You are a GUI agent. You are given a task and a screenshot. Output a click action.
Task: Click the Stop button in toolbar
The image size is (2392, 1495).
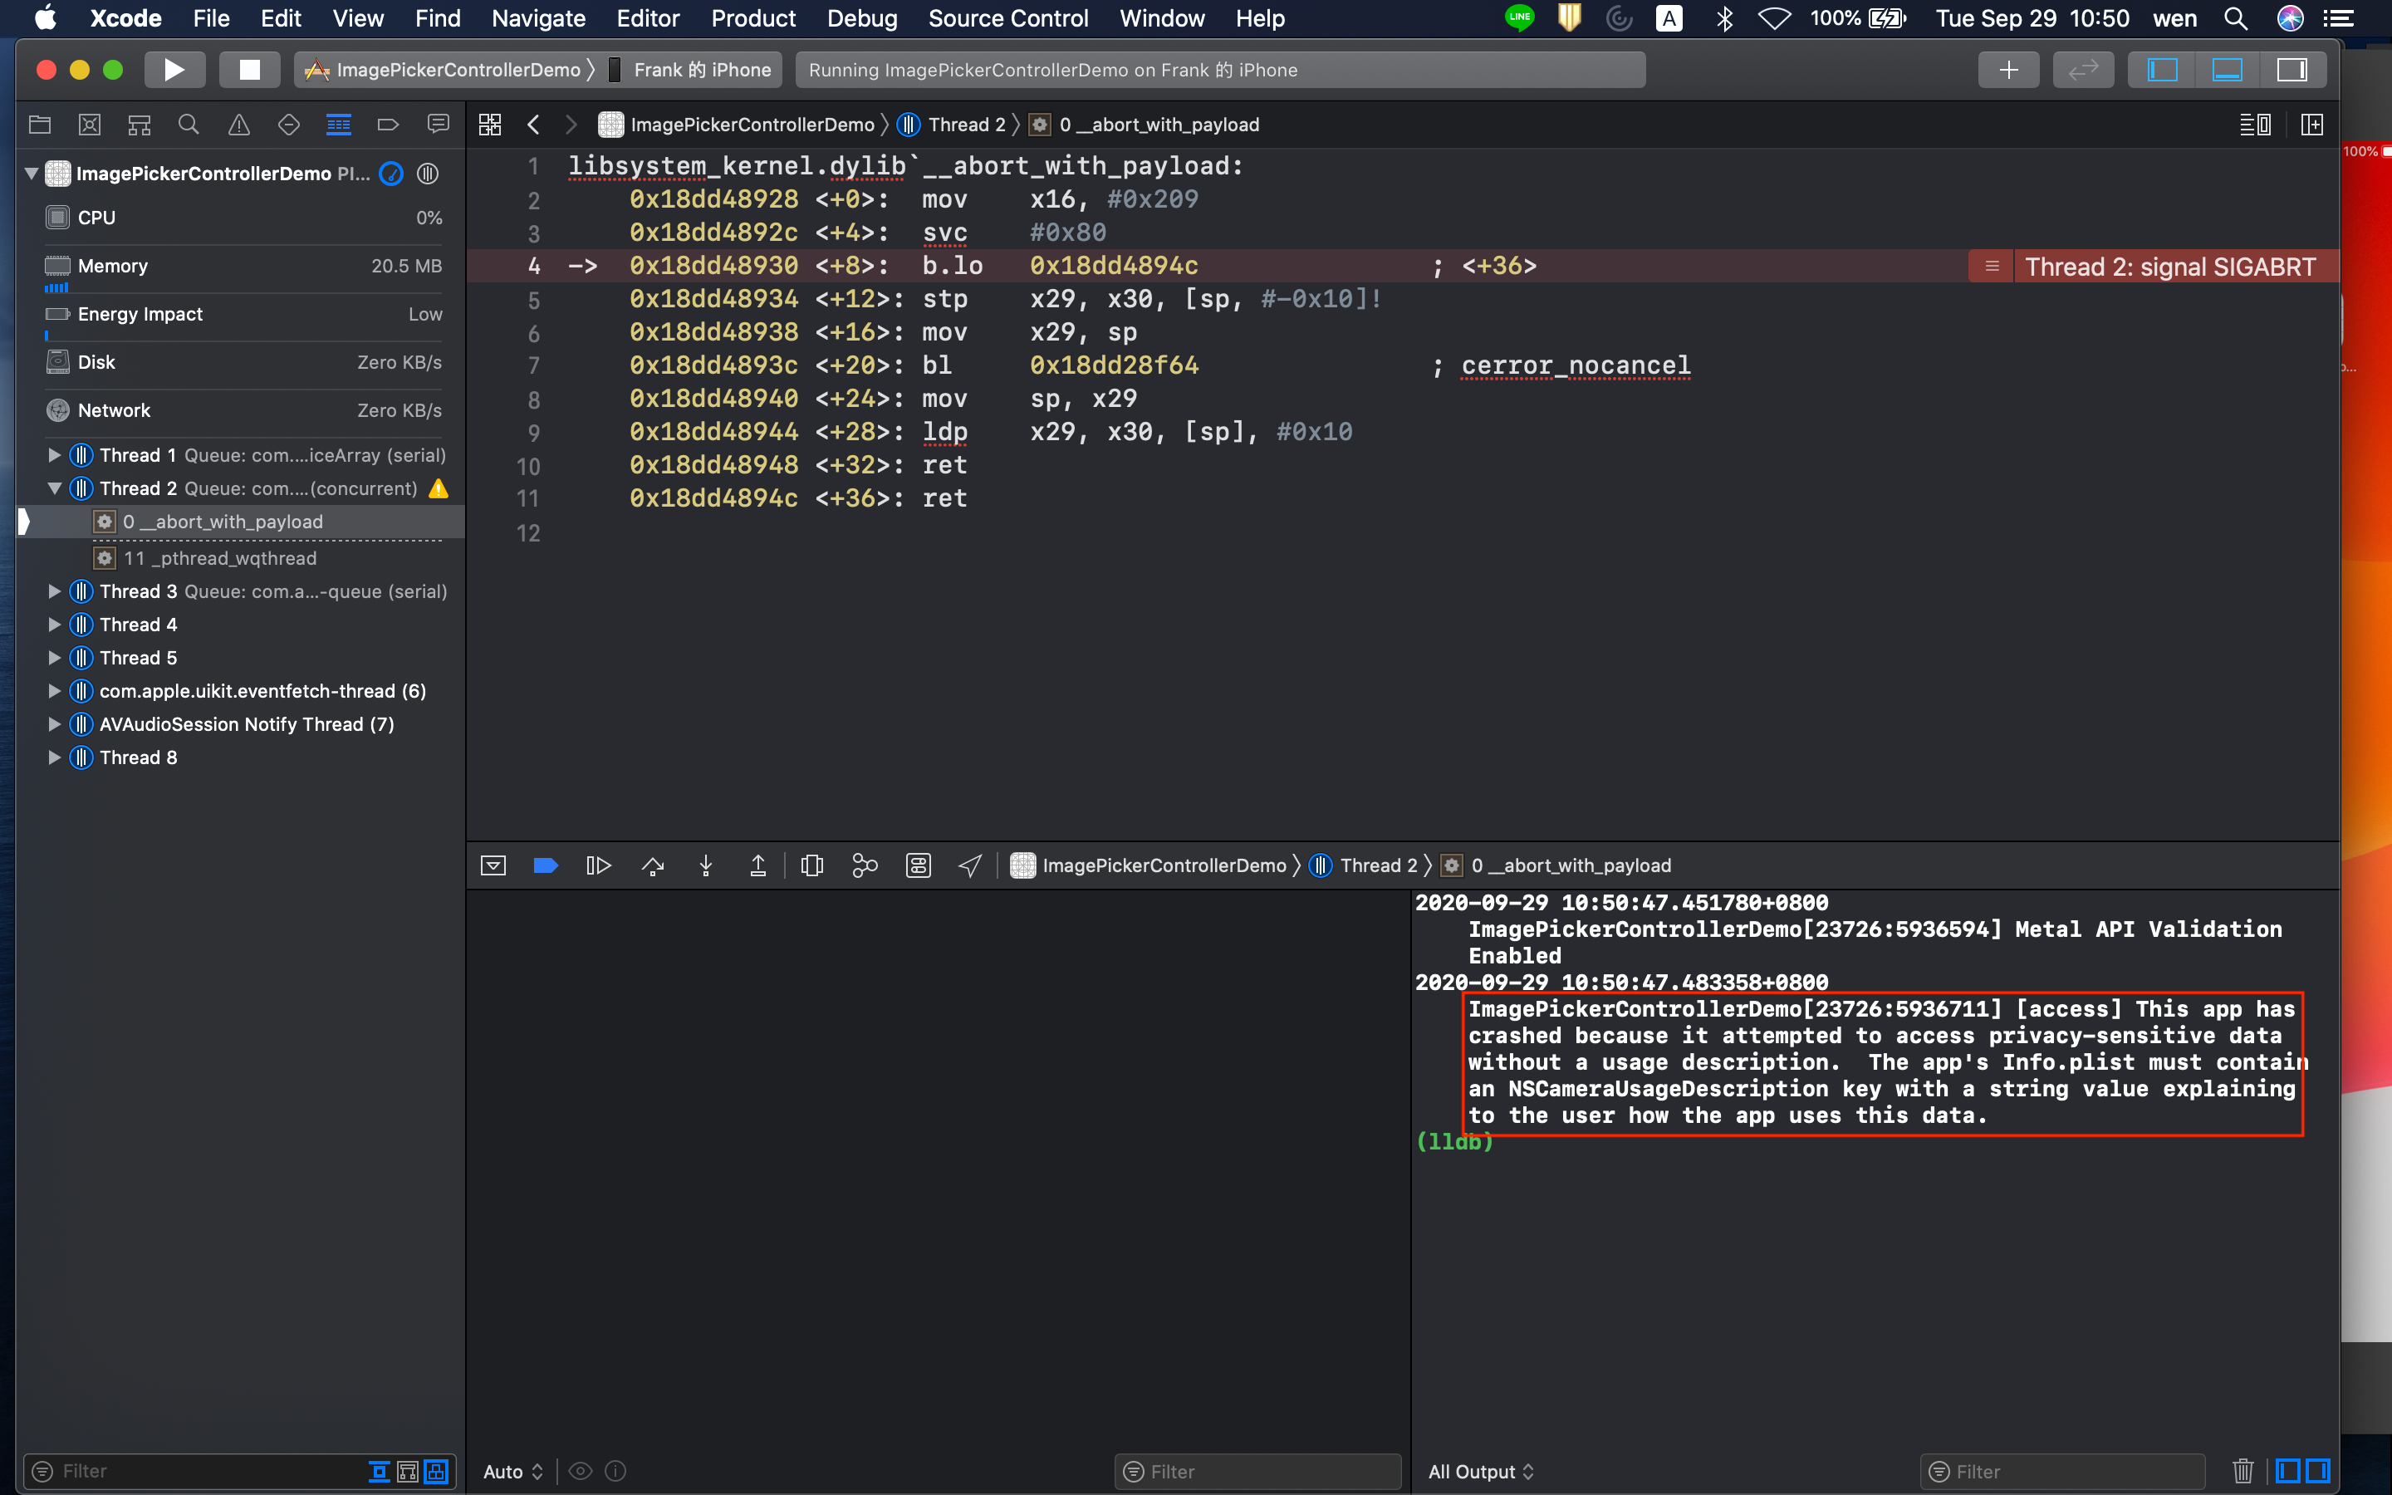point(250,71)
